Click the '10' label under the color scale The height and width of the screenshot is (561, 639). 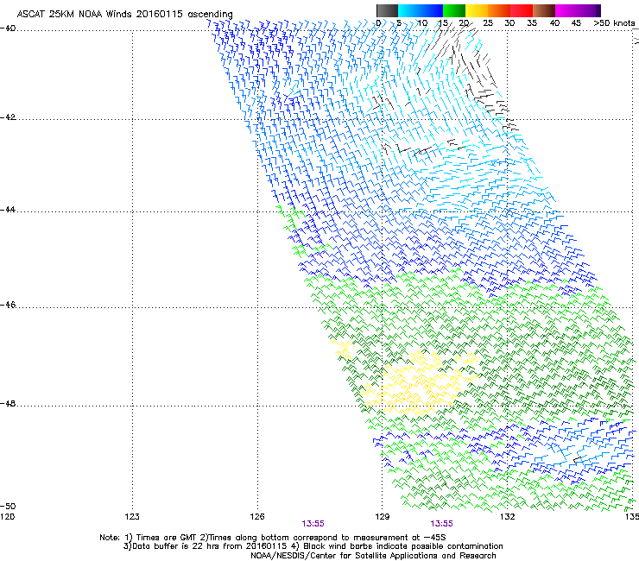tap(422, 23)
